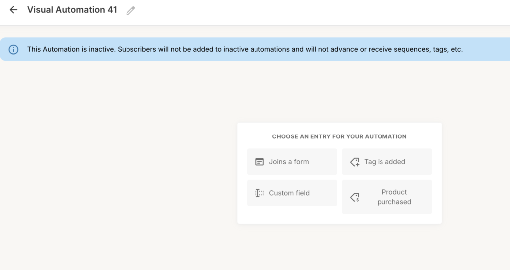
Task: Pick the Custom field entry option
Action: 292,193
